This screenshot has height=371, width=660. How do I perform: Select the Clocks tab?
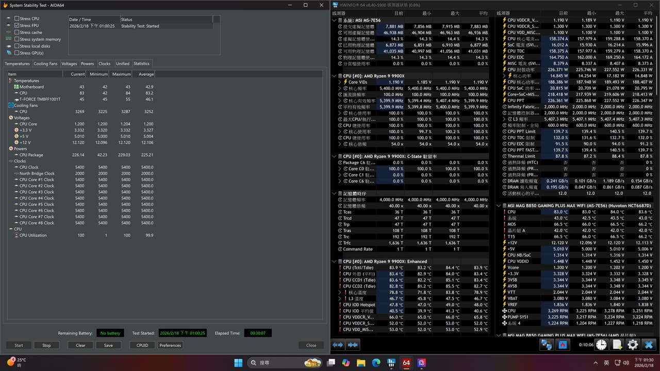[105, 63]
